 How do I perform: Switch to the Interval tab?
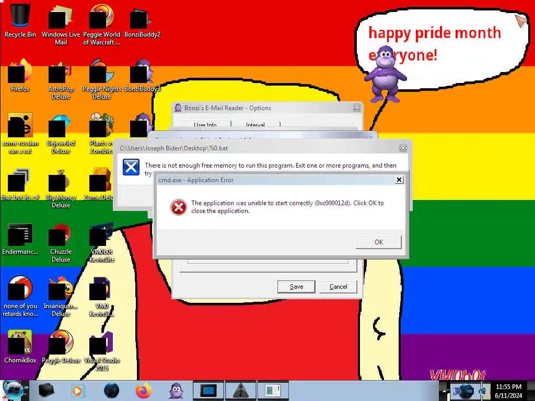tap(255, 124)
